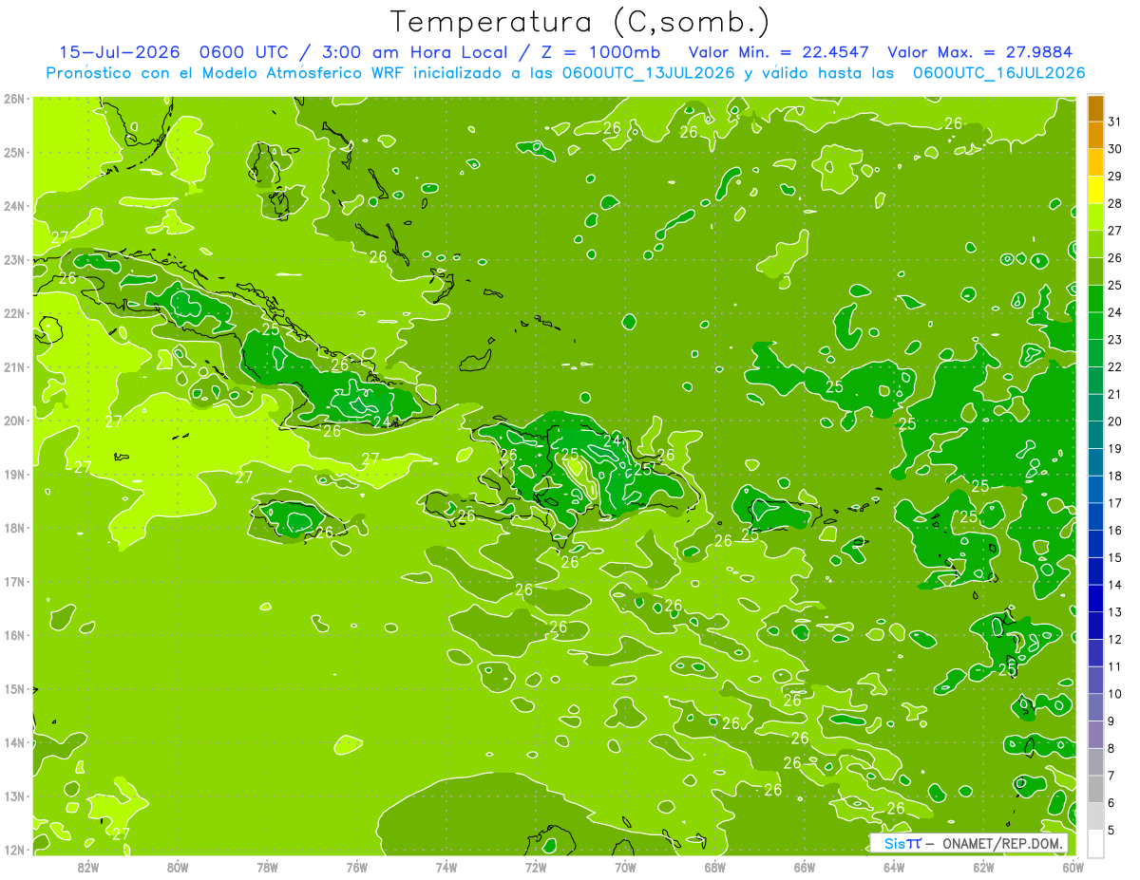Click the latitude label "25N"

(14, 152)
